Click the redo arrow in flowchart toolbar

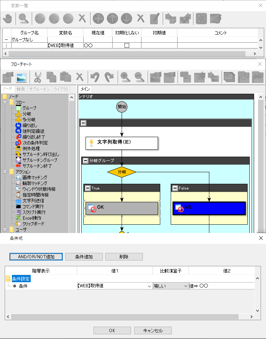tap(109, 77)
